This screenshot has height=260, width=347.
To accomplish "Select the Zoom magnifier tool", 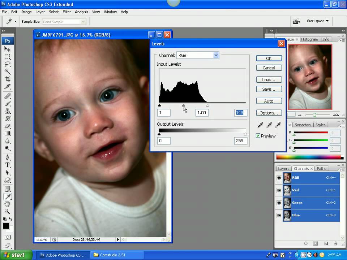I will [x=7, y=212].
